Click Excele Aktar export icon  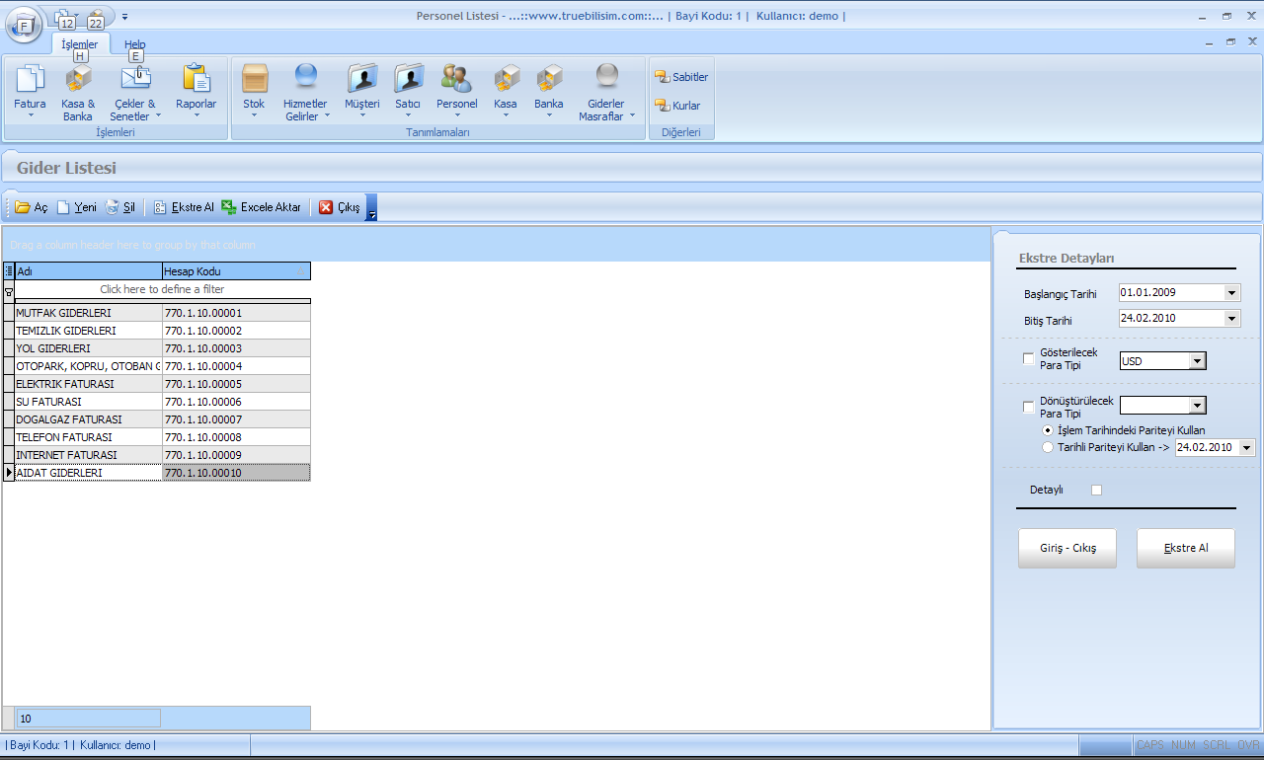tap(229, 207)
